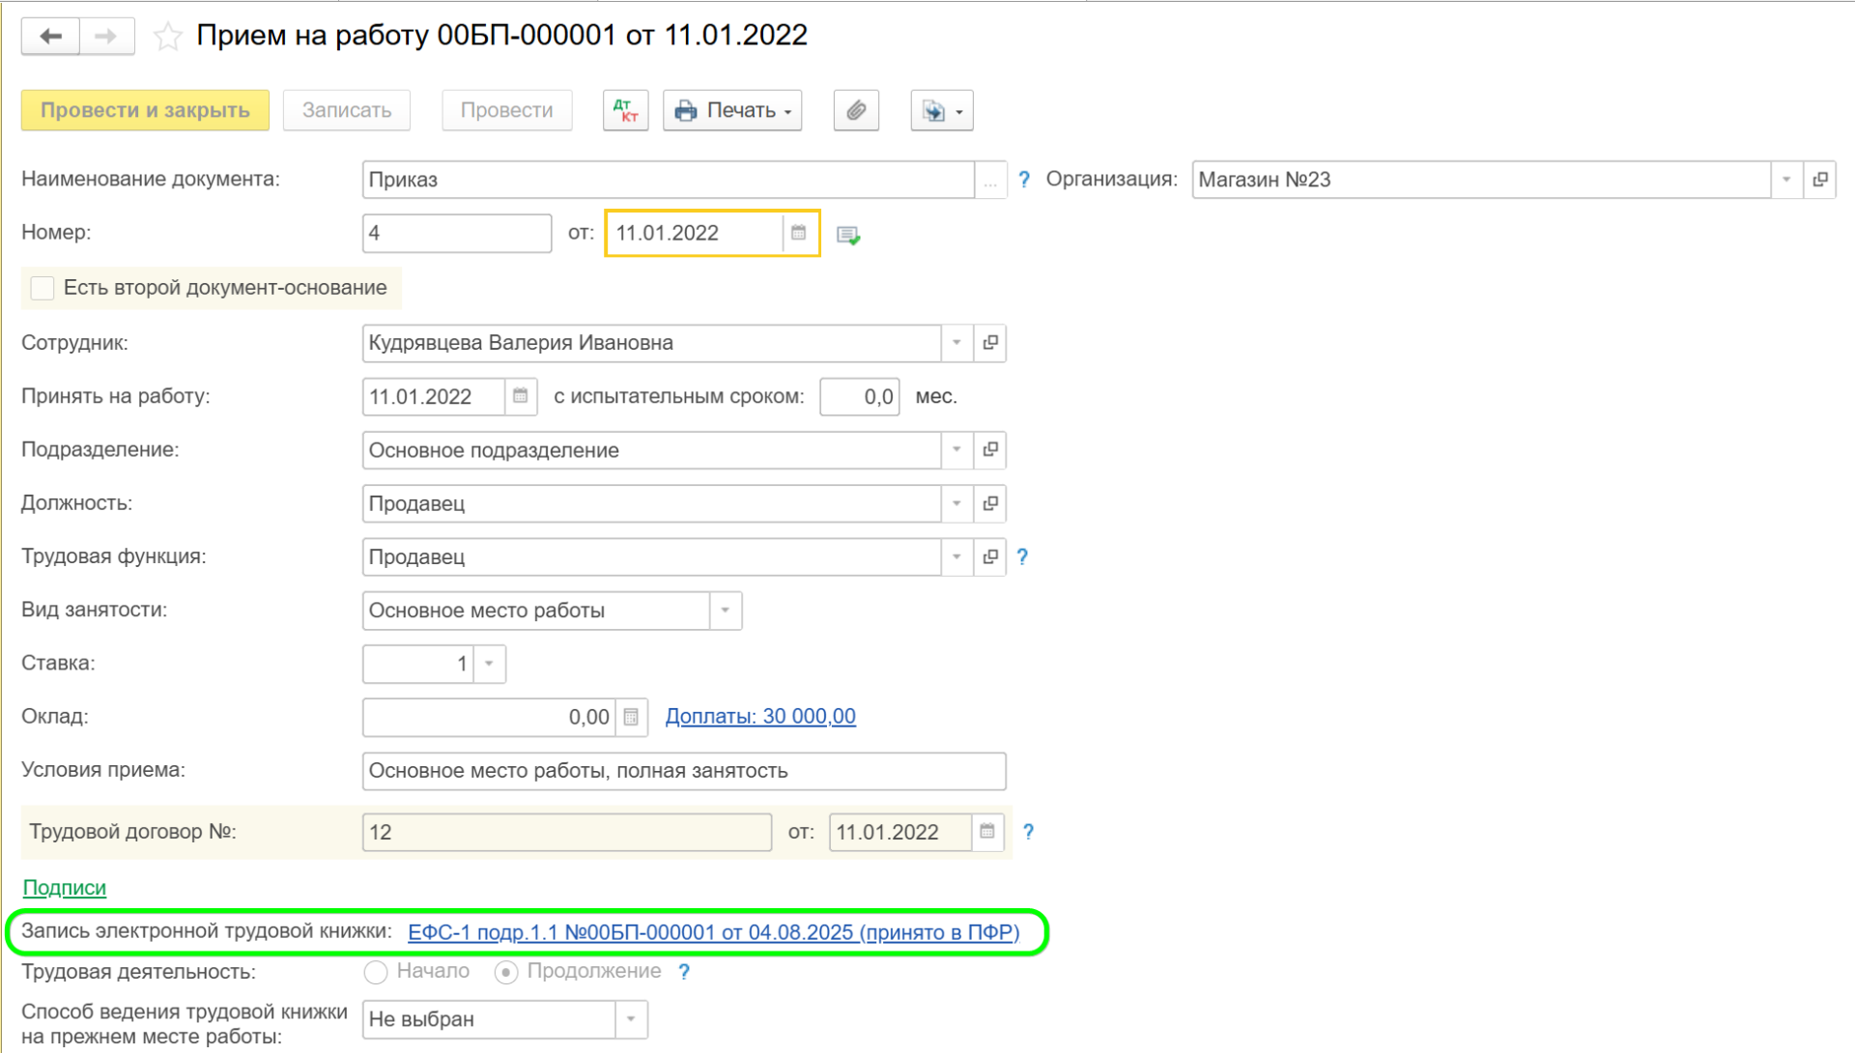The width and height of the screenshot is (1855, 1053).
Task: Navigate back with left arrow
Action: point(50,37)
